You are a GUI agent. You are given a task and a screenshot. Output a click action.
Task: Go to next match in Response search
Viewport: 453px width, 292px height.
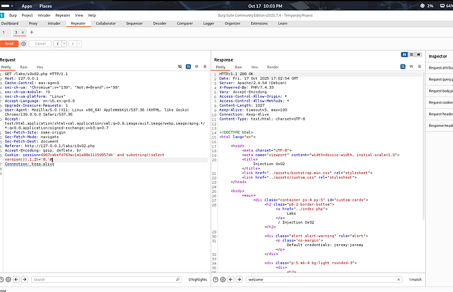pos(239,279)
